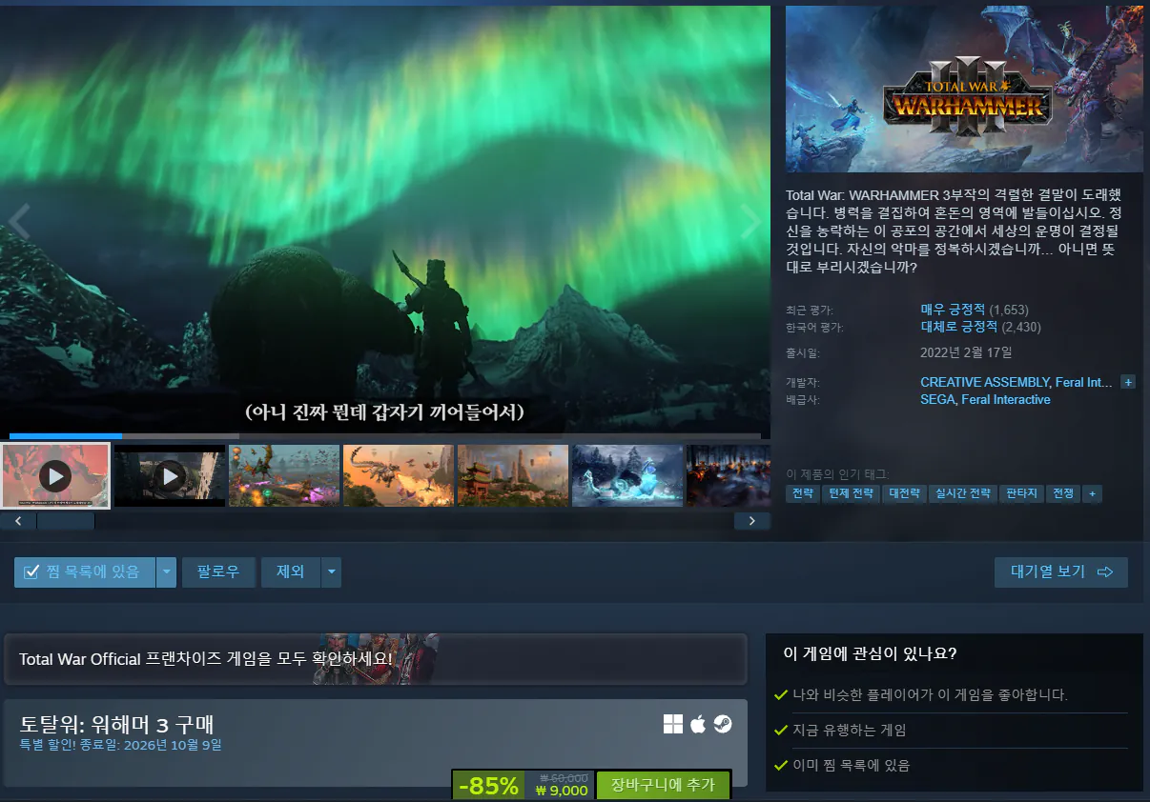Select the '판타지' tag
The image size is (1150, 802).
point(1021,493)
